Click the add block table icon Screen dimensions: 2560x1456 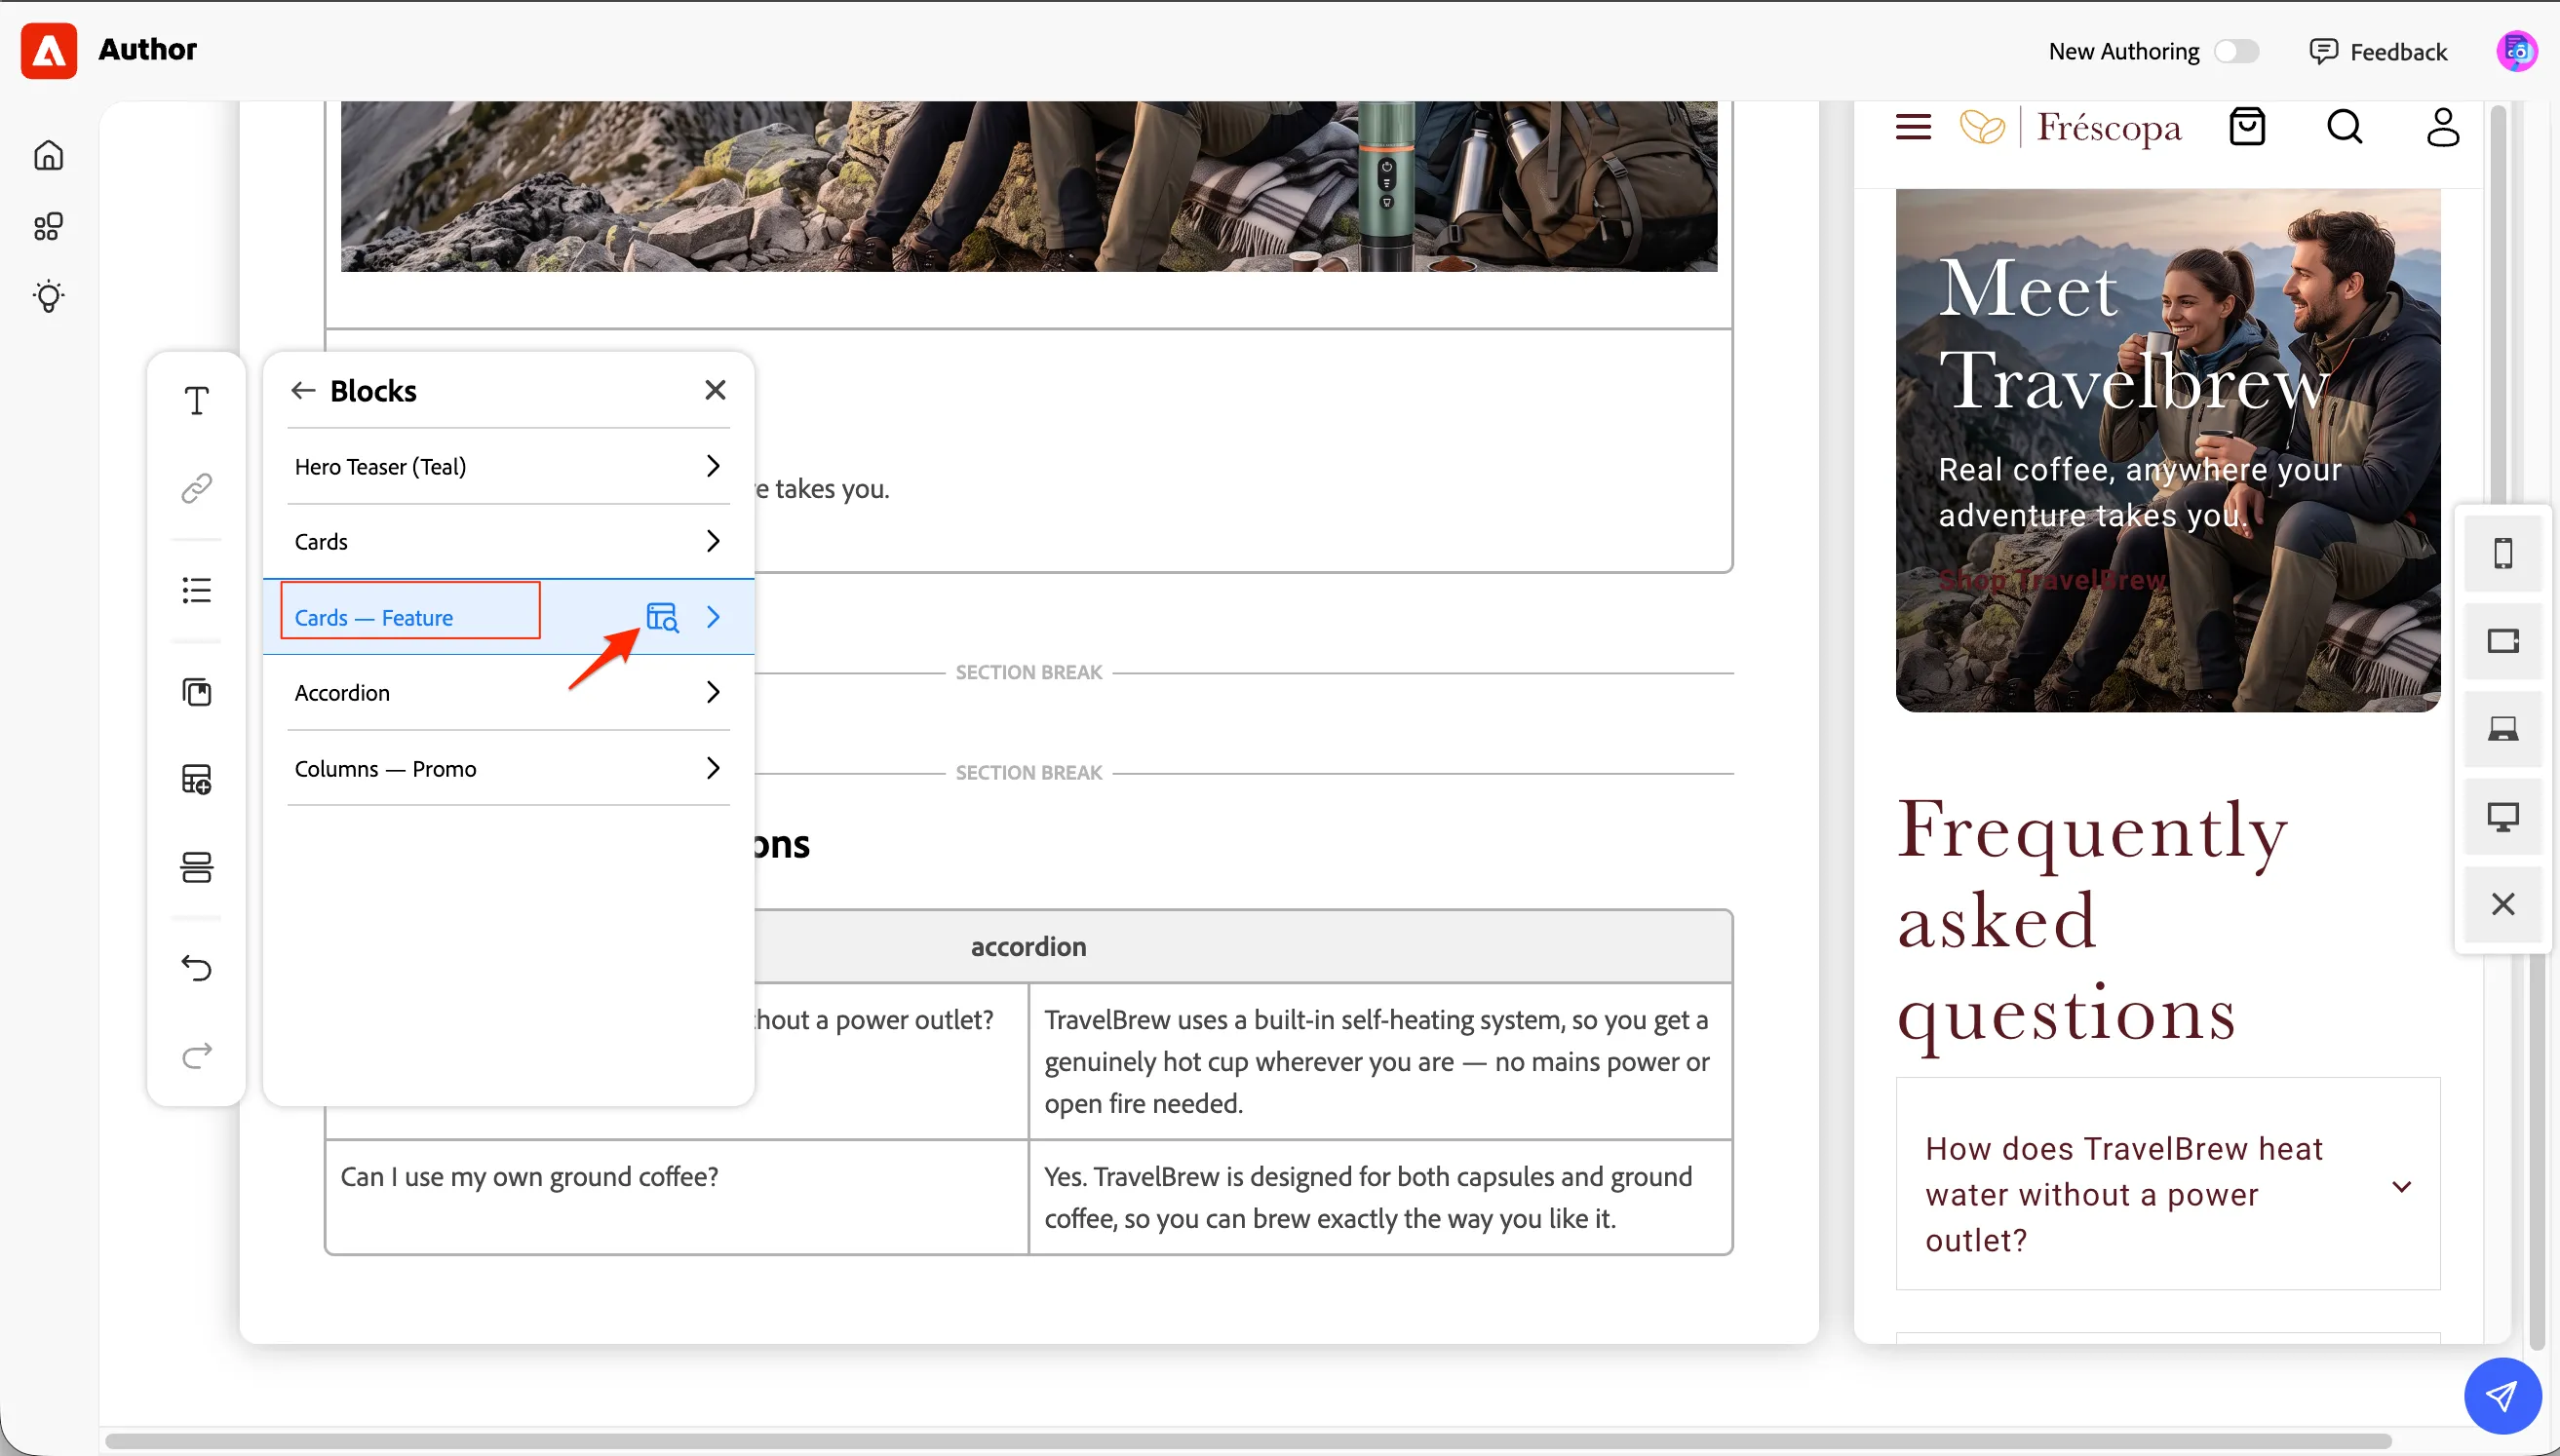[196, 779]
